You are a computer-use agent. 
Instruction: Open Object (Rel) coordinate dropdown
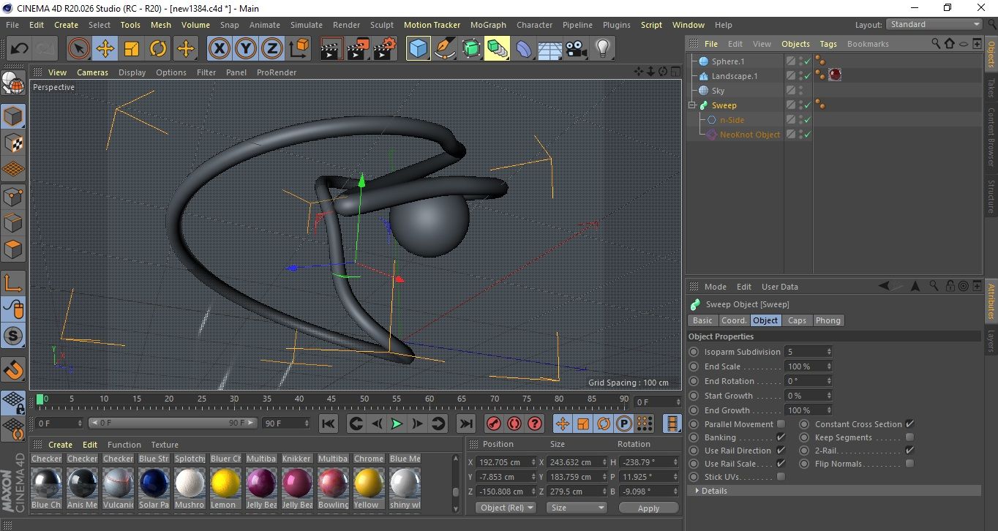(506, 508)
